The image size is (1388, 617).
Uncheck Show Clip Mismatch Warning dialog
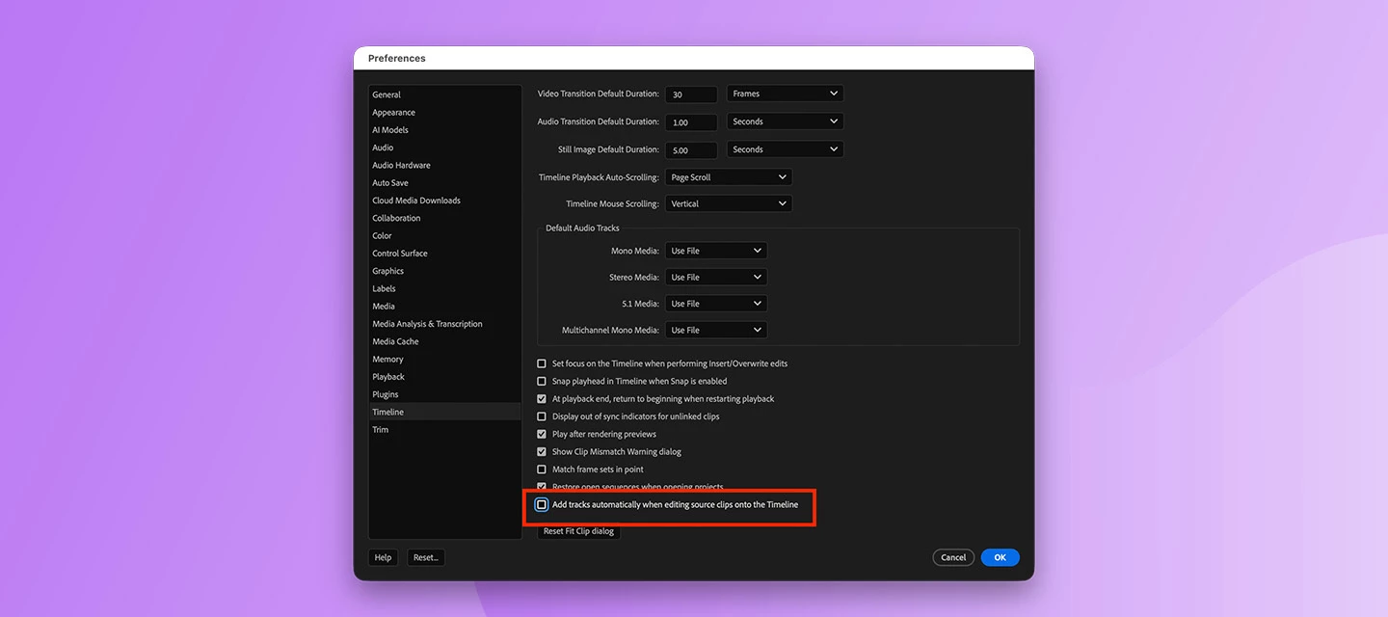point(542,451)
